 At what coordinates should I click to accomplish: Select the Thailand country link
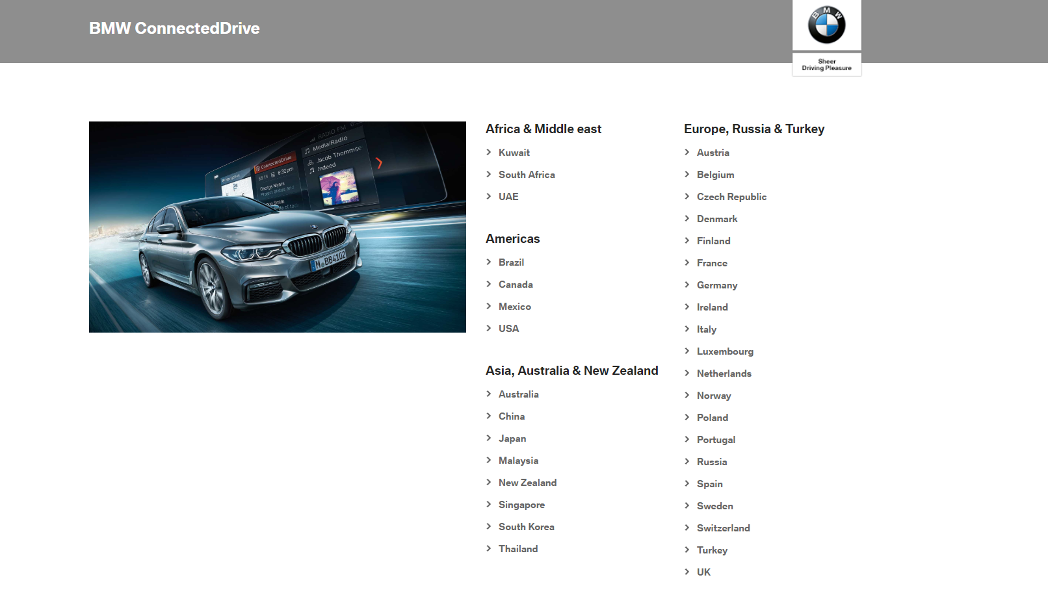tap(518, 549)
